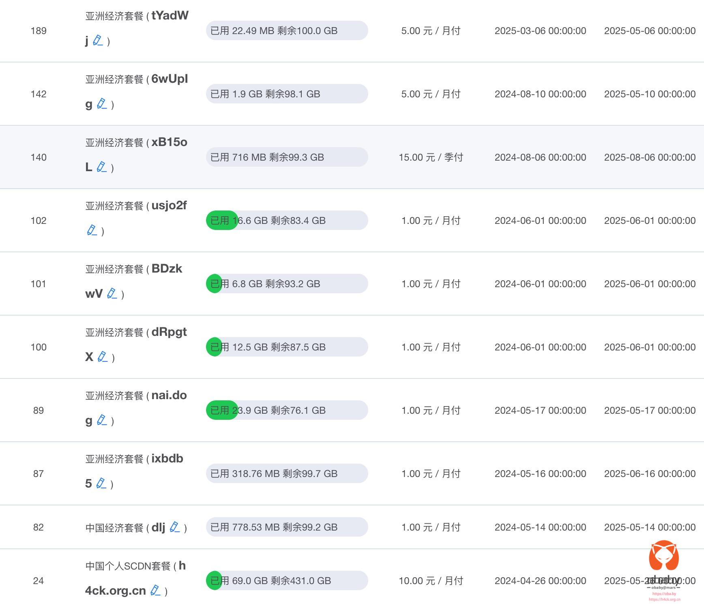Click edit icon beside dRpgtX
The image size is (704, 606).
coord(103,357)
